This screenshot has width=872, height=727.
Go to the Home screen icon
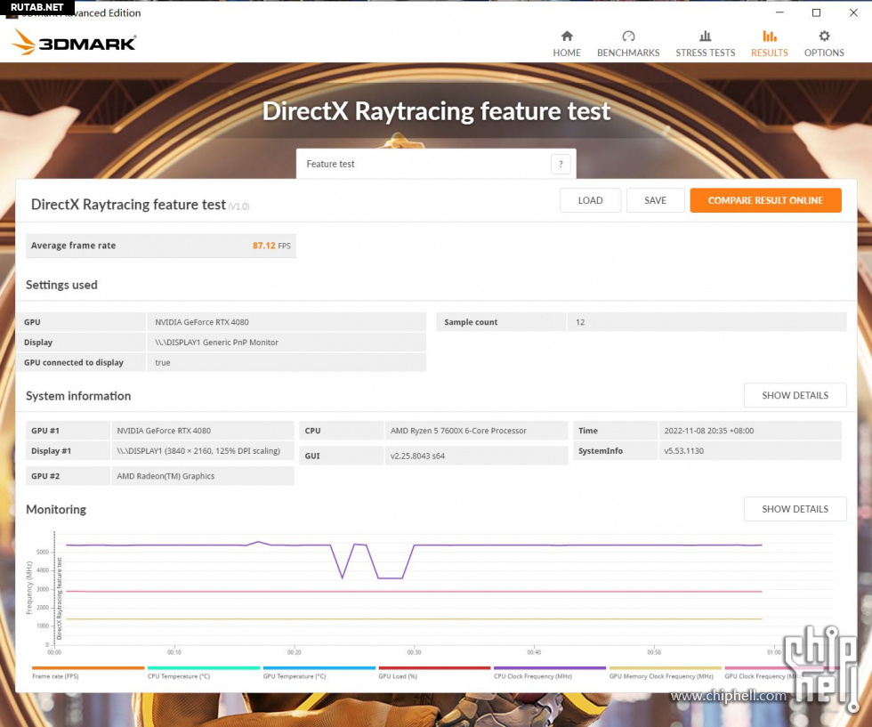coord(567,36)
